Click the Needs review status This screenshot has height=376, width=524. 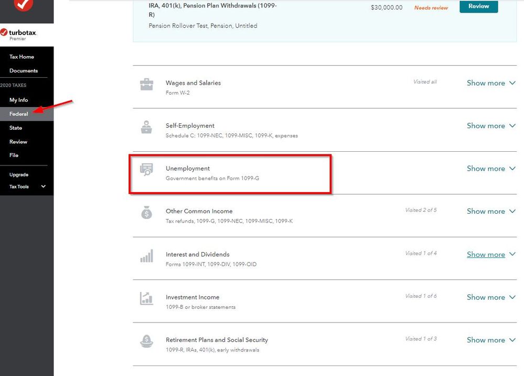pyautogui.click(x=431, y=8)
